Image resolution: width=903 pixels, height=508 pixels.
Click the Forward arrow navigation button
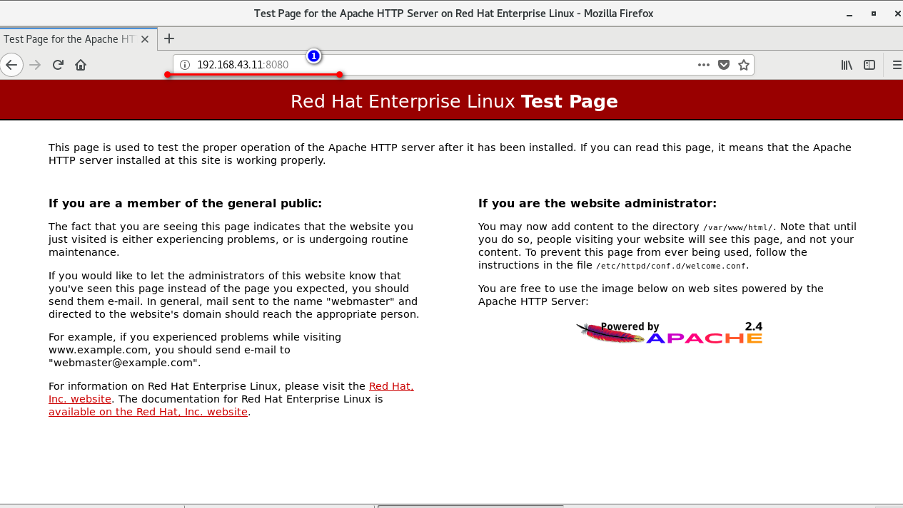[x=35, y=65]
